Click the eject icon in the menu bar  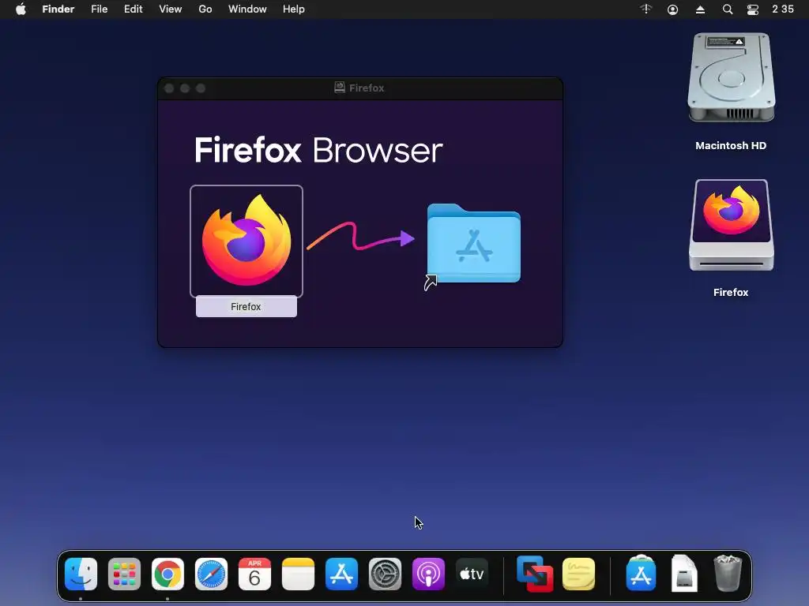click(x=700, y=9)
